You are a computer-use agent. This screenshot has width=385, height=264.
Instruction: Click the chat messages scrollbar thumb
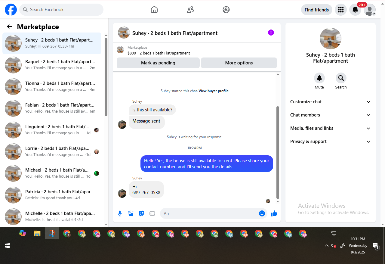(x=278, y=153)
